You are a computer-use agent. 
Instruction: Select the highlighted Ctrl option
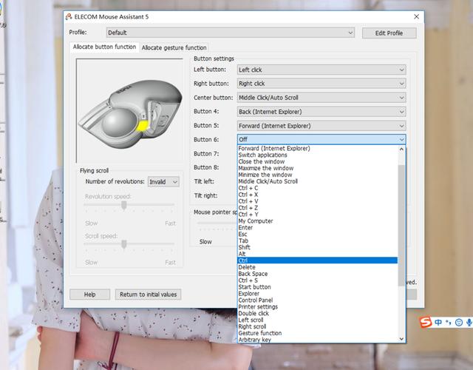318,260
